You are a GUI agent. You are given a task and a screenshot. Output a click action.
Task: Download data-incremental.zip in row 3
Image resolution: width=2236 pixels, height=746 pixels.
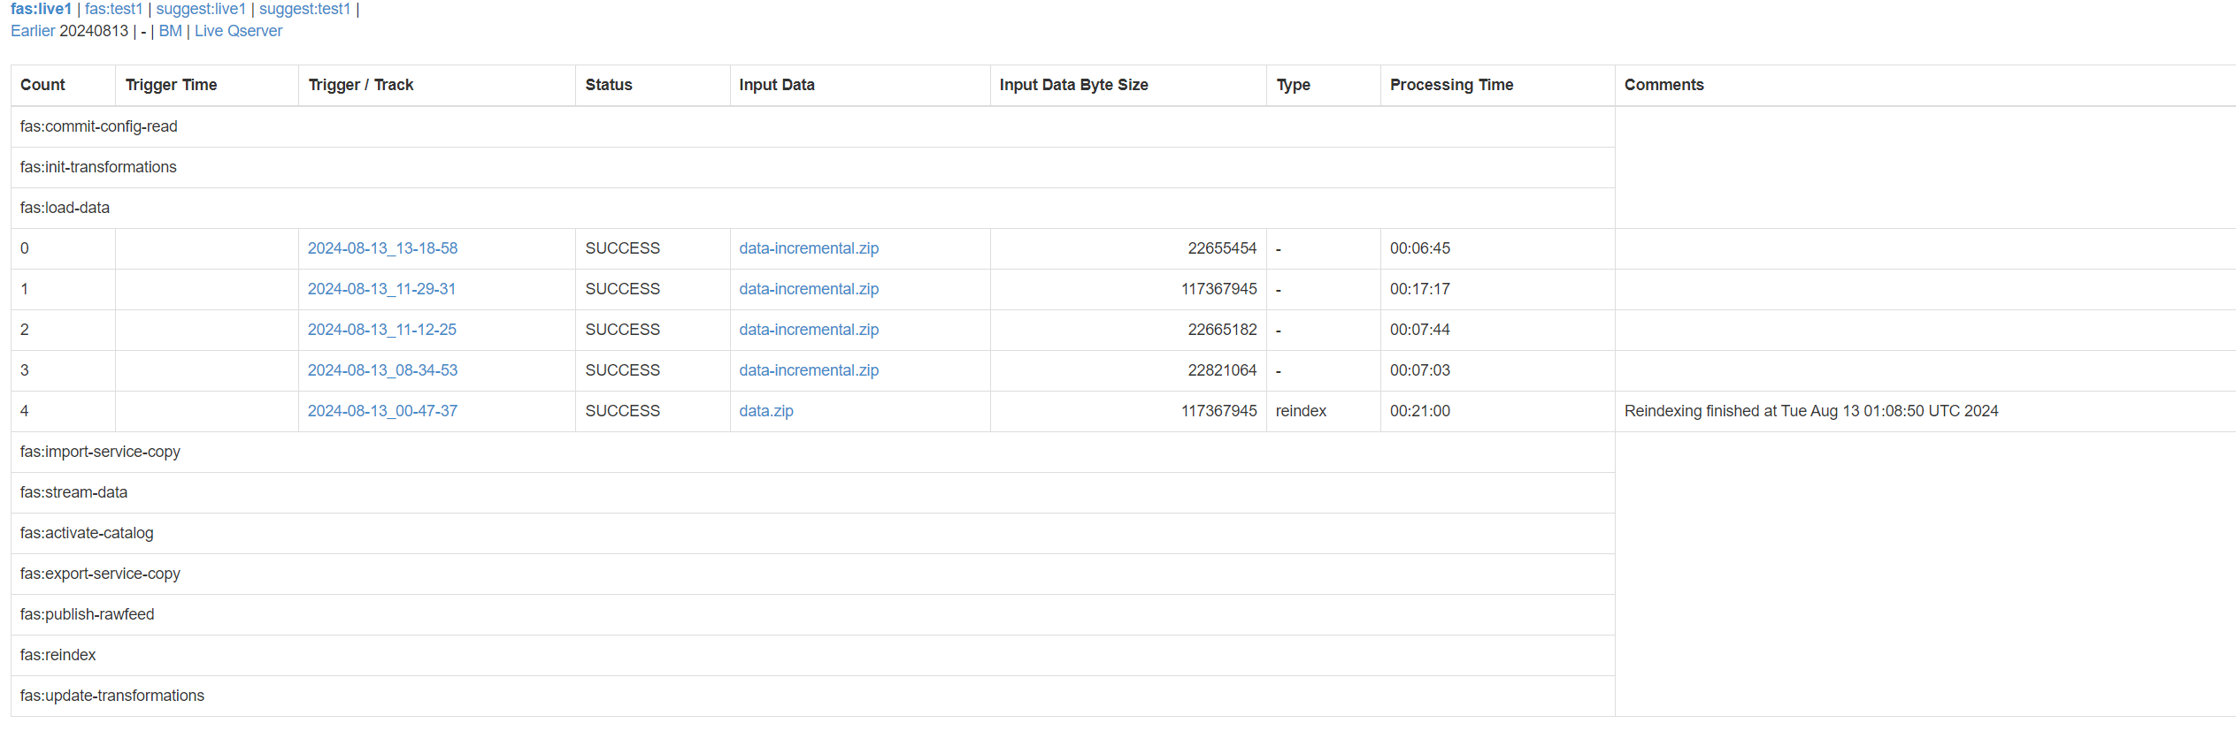pyautogui.click(x=809, y=370)
